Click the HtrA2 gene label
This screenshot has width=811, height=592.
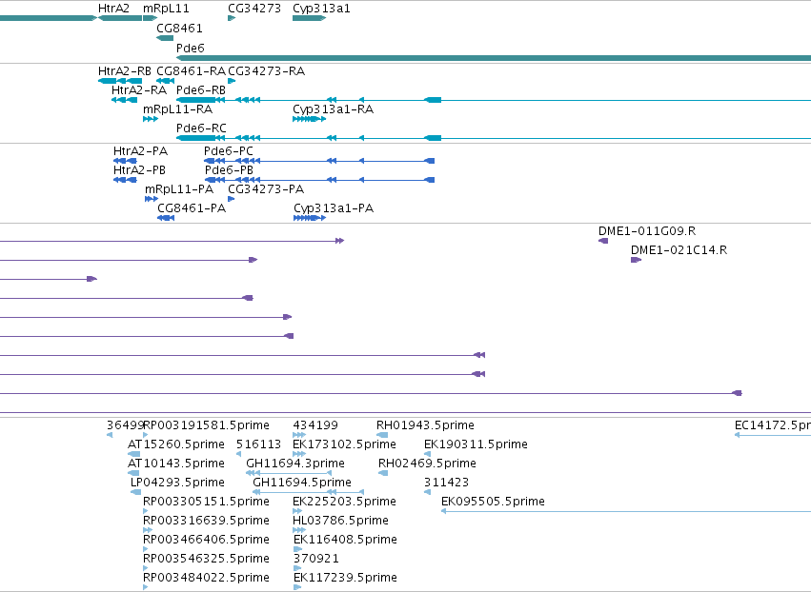113,9
